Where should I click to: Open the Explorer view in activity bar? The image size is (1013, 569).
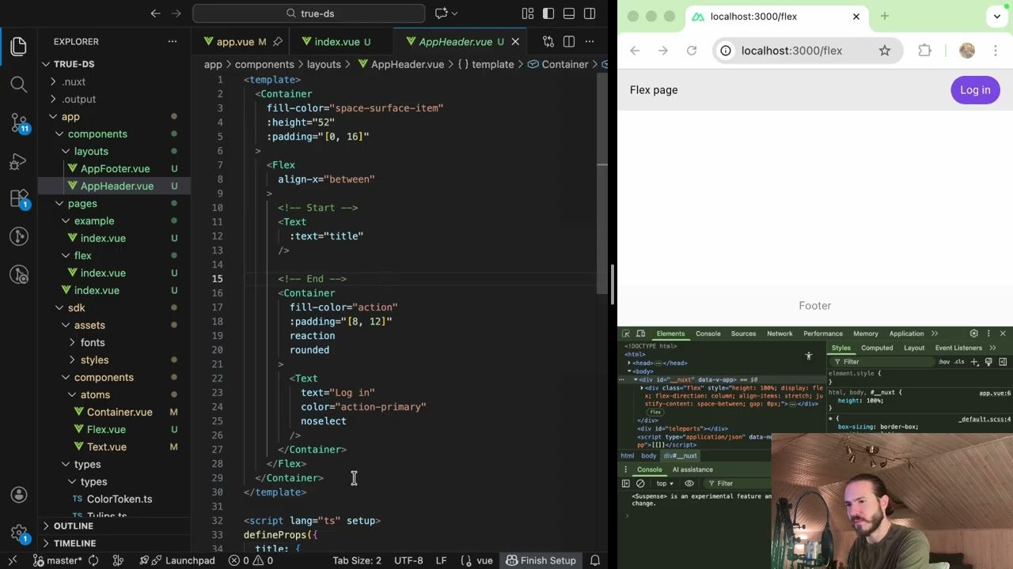(19, 47)
